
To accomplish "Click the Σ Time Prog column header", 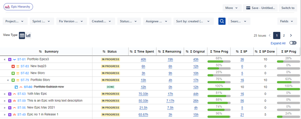I will [219, 52].
